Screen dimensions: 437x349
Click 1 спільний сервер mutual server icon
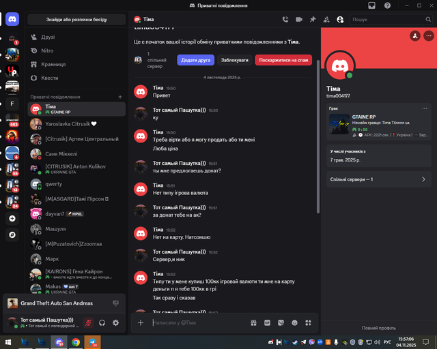point(138,60)
